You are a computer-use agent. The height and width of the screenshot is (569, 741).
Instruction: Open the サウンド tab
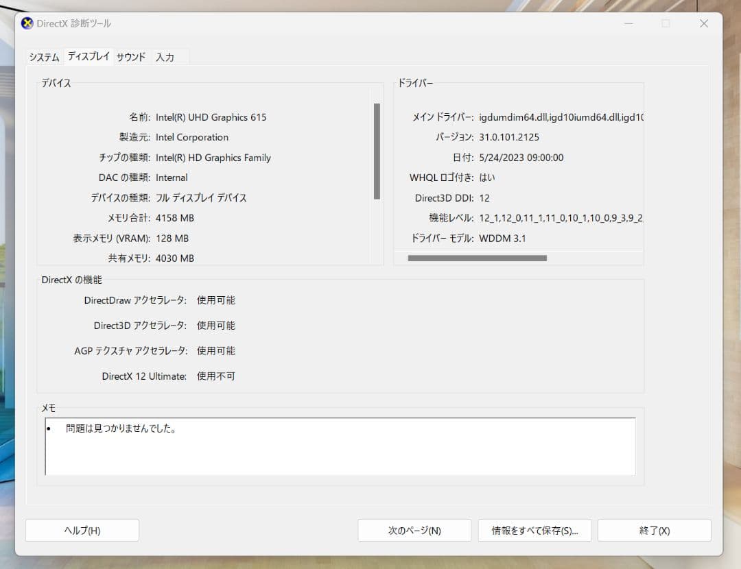[x=130, y=58]
